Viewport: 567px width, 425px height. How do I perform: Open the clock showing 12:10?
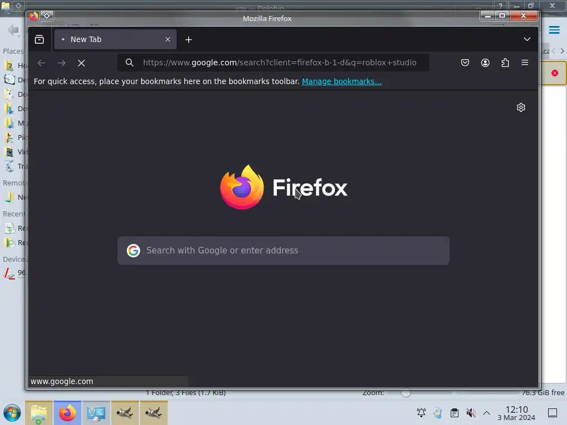click(x=517, y=413)
